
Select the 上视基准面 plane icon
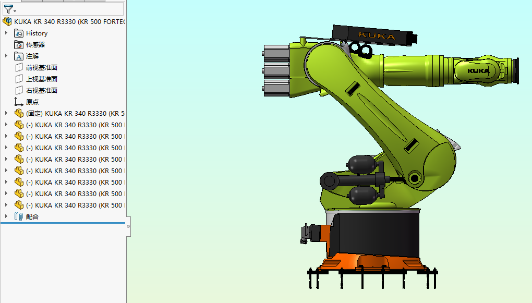click(19, 79)
